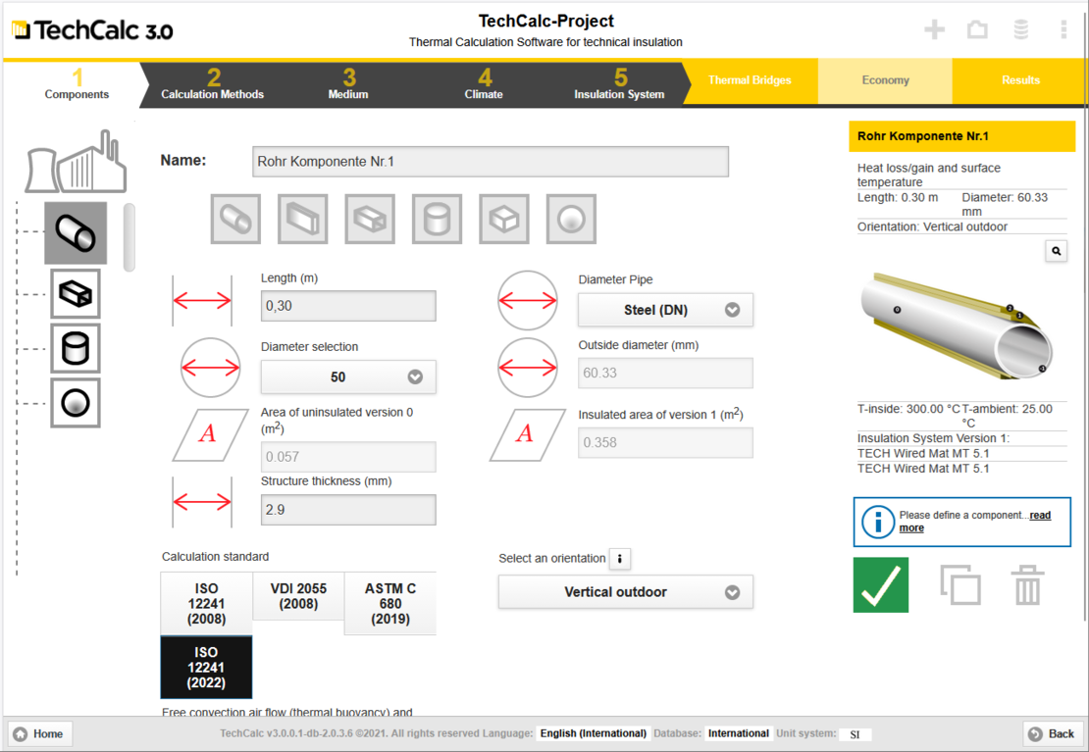Image resolution: width=1089 pixels, height=752 pixels.
Task: Click the Rohr Komponente Nr.1 yellow header
Action: [961, 136]
